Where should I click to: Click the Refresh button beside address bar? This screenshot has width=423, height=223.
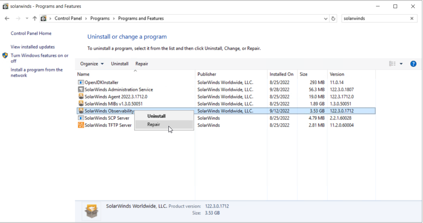(x=333, y=18)
